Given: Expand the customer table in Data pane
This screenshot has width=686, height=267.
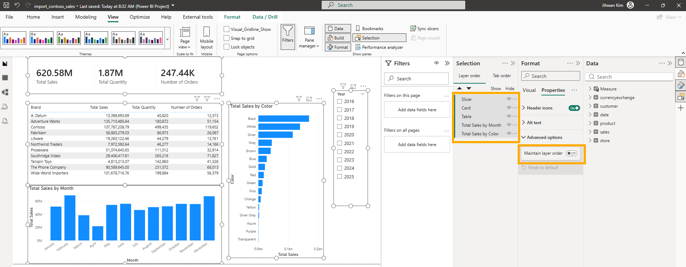Looking at the screenshot, I should [x=590, y=106].
